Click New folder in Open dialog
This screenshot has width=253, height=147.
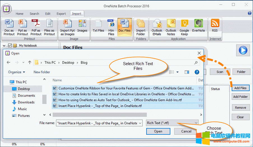42,72
